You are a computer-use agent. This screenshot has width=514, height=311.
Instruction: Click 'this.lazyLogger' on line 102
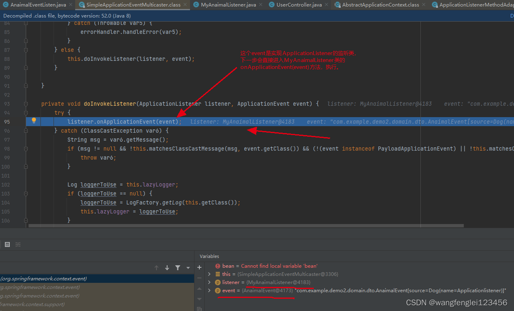point(151,184)
